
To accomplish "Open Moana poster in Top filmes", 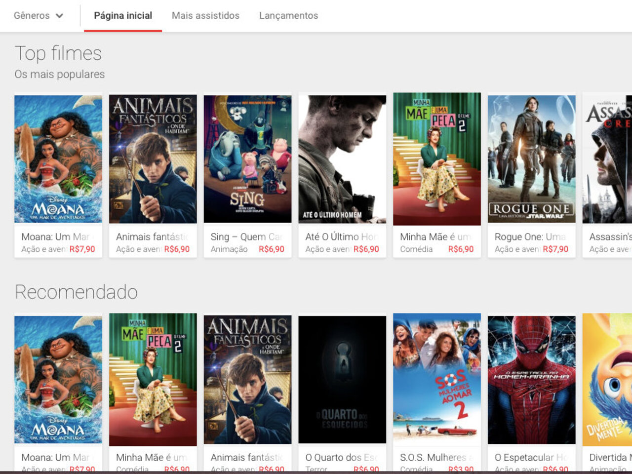I will coord(58,159).
